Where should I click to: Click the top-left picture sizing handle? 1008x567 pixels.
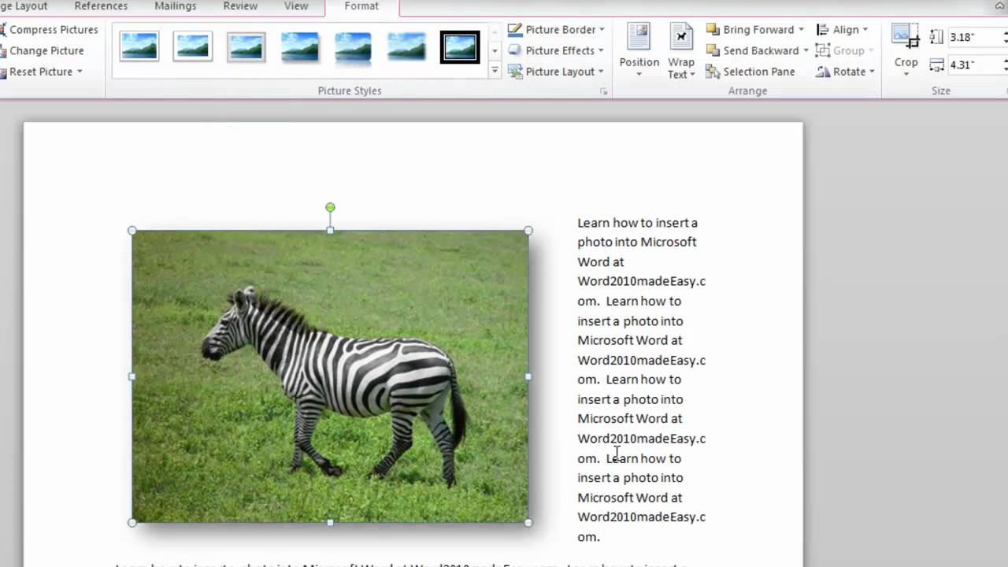point(132,231)
